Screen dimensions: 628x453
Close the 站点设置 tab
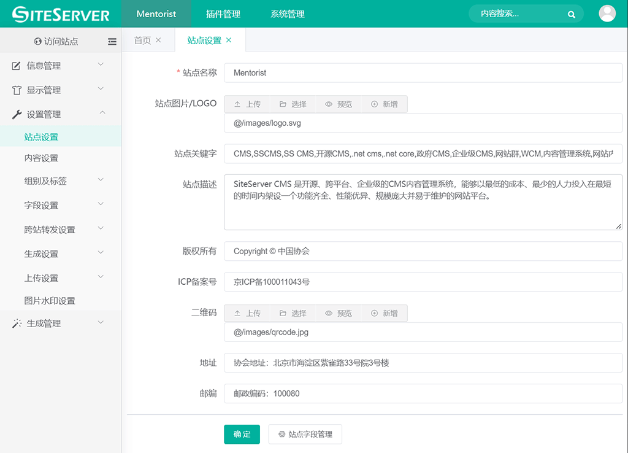tap(229, 40)
